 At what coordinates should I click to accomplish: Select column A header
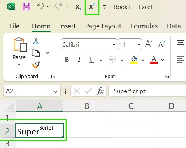(x=40, y=106)
